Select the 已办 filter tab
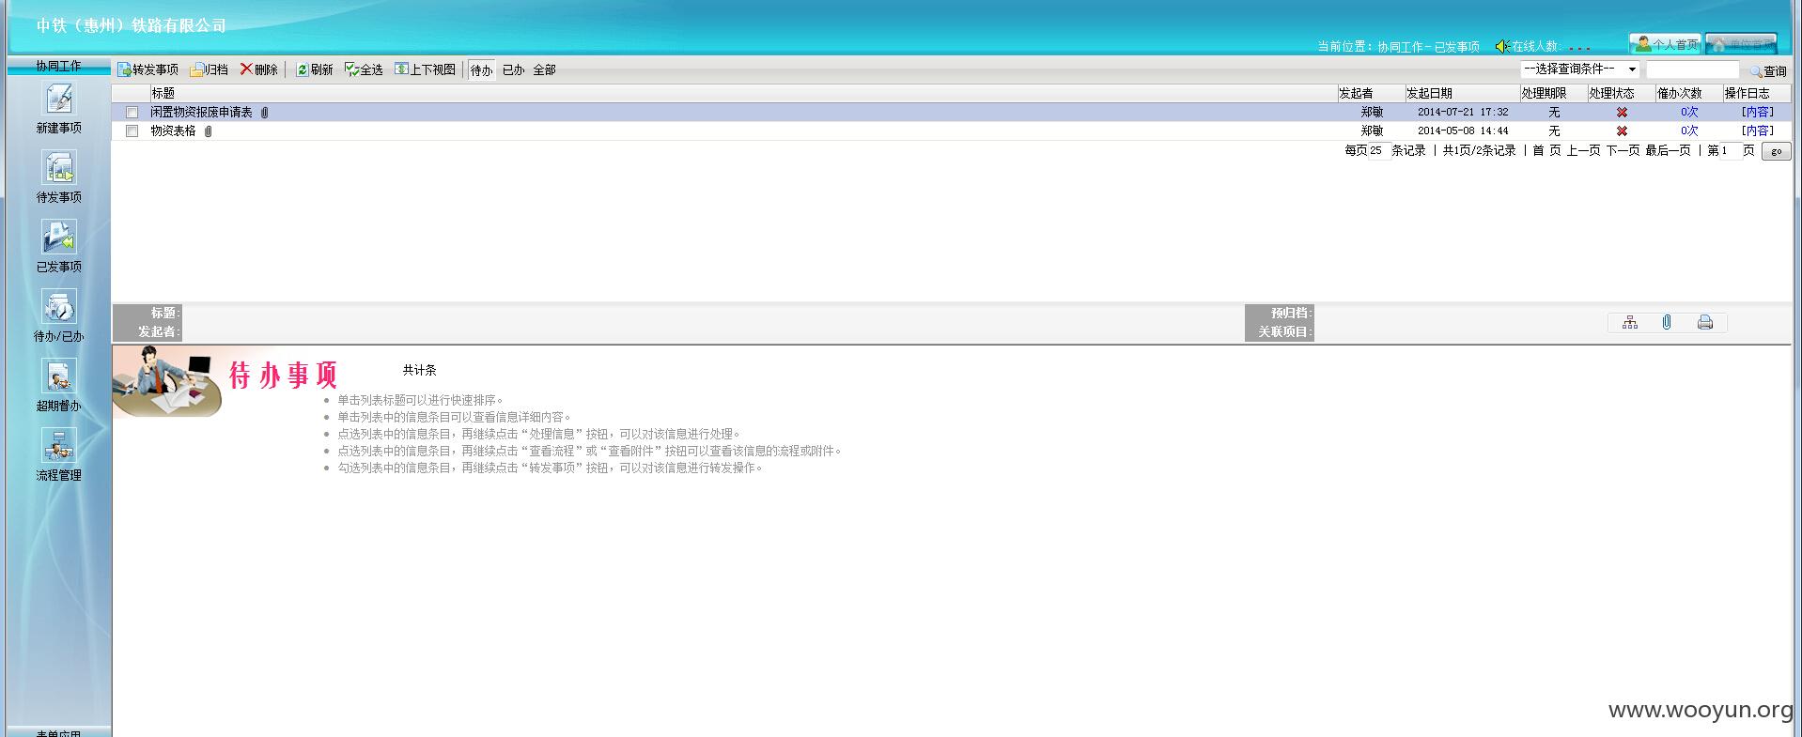 tap(513, 70)
